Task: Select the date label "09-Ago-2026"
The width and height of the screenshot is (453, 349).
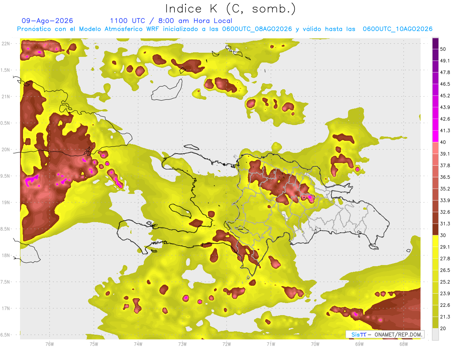Action: [48, 21]
